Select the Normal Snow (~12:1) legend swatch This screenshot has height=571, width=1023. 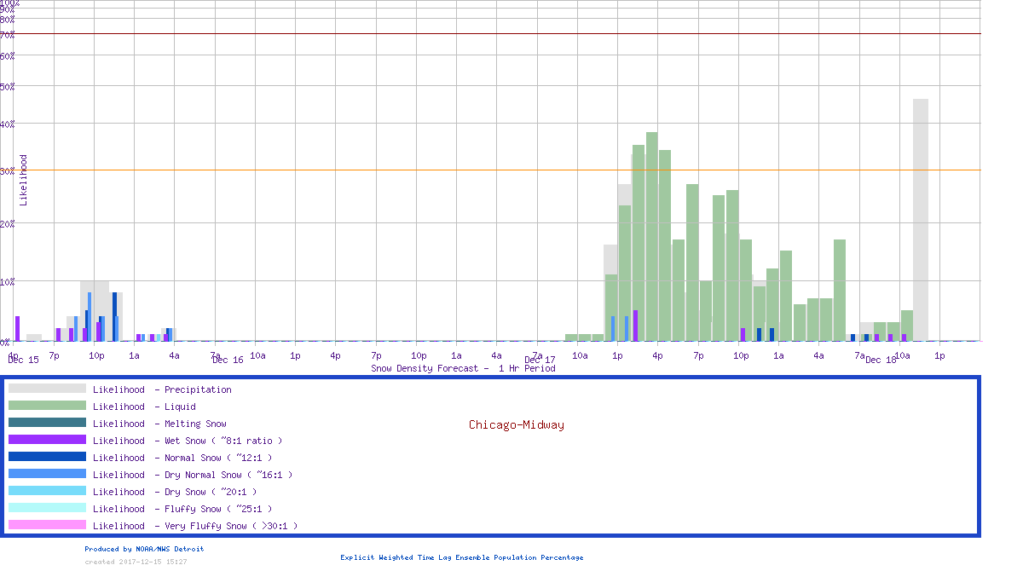[47, 458]
